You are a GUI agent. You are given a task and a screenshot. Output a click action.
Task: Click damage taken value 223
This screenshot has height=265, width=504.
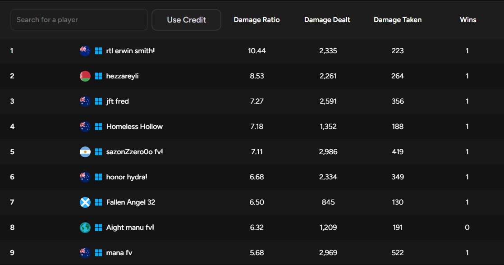pos(398,51)
